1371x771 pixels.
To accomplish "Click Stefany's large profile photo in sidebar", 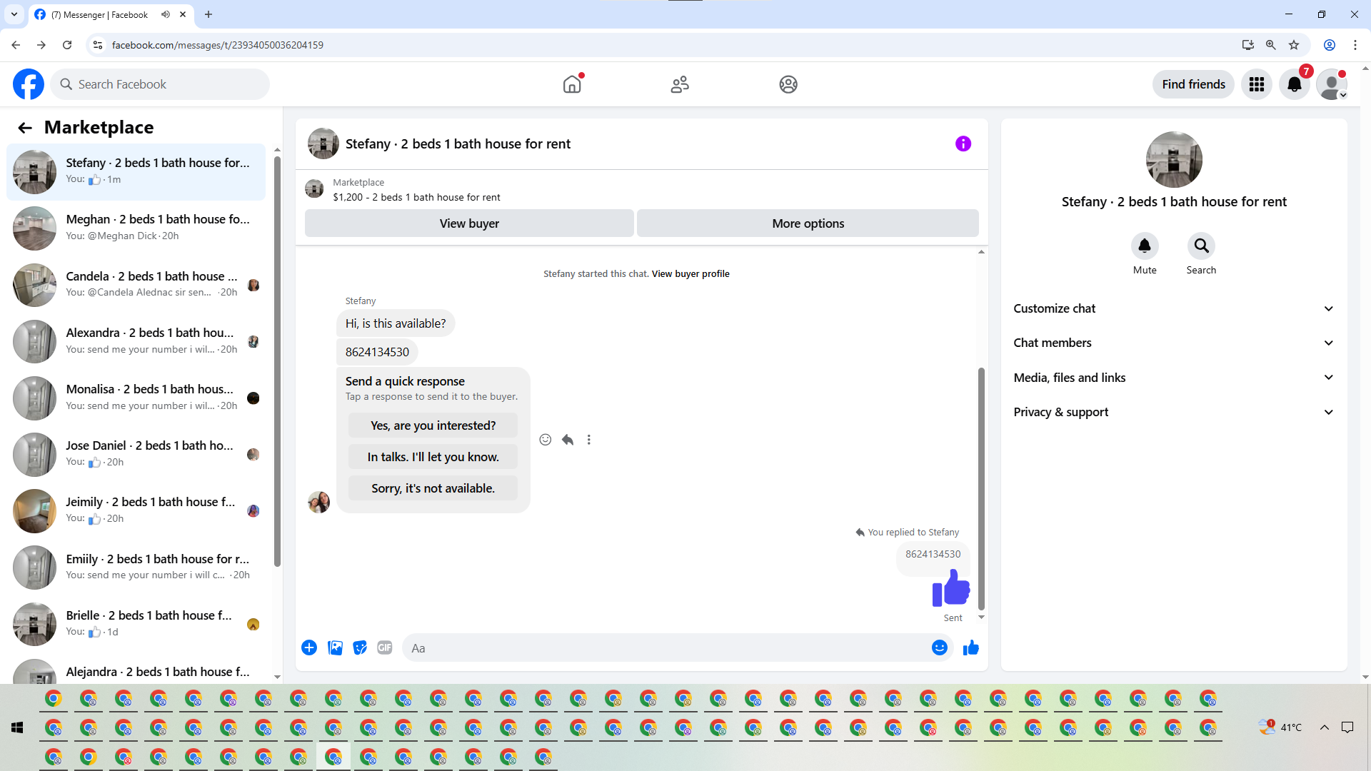I will (1174, 160).
